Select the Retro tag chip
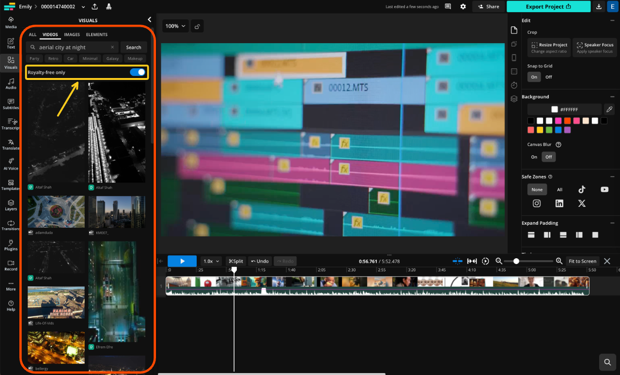 tap(53, 59)
